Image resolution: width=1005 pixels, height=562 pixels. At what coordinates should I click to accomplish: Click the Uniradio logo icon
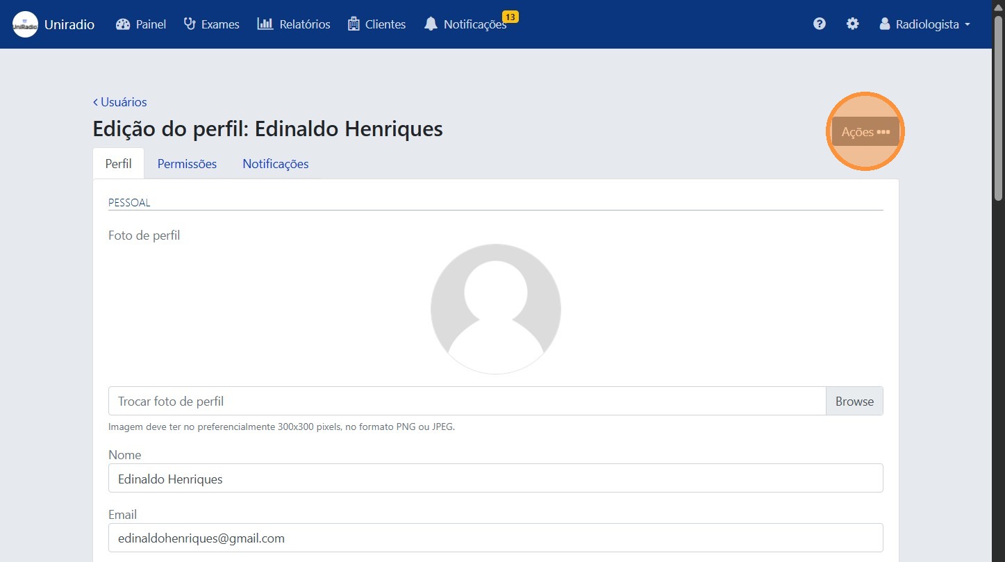(x=25, y=24)
